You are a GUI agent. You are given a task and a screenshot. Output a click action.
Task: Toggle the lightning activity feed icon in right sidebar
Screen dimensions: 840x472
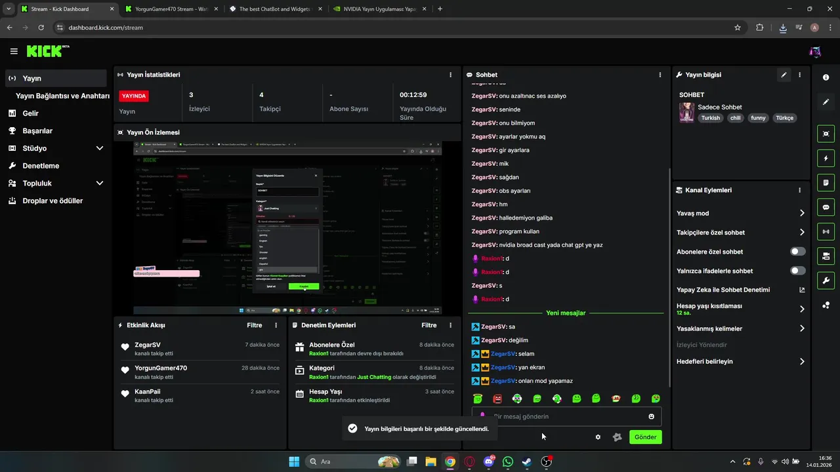tap(826, 158)
